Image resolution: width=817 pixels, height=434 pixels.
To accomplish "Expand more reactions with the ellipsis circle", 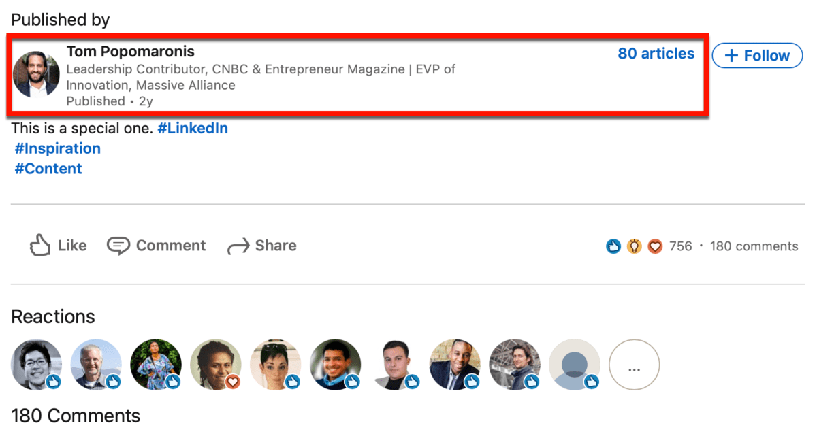I will pos(634,365).
